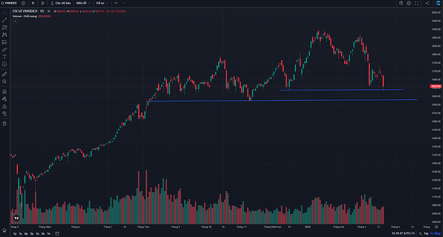443x237 pixels.
Task: Click time axis settings gear bottom right
Action: (436, 227)
